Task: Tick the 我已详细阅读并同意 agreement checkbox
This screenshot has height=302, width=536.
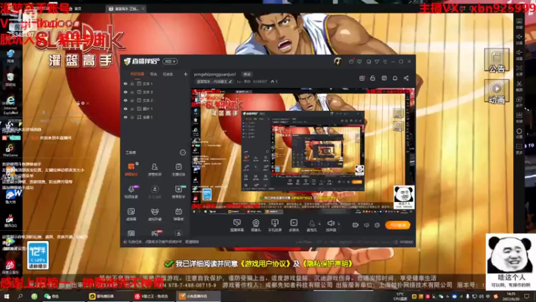Action: click(x=169, y=264)
